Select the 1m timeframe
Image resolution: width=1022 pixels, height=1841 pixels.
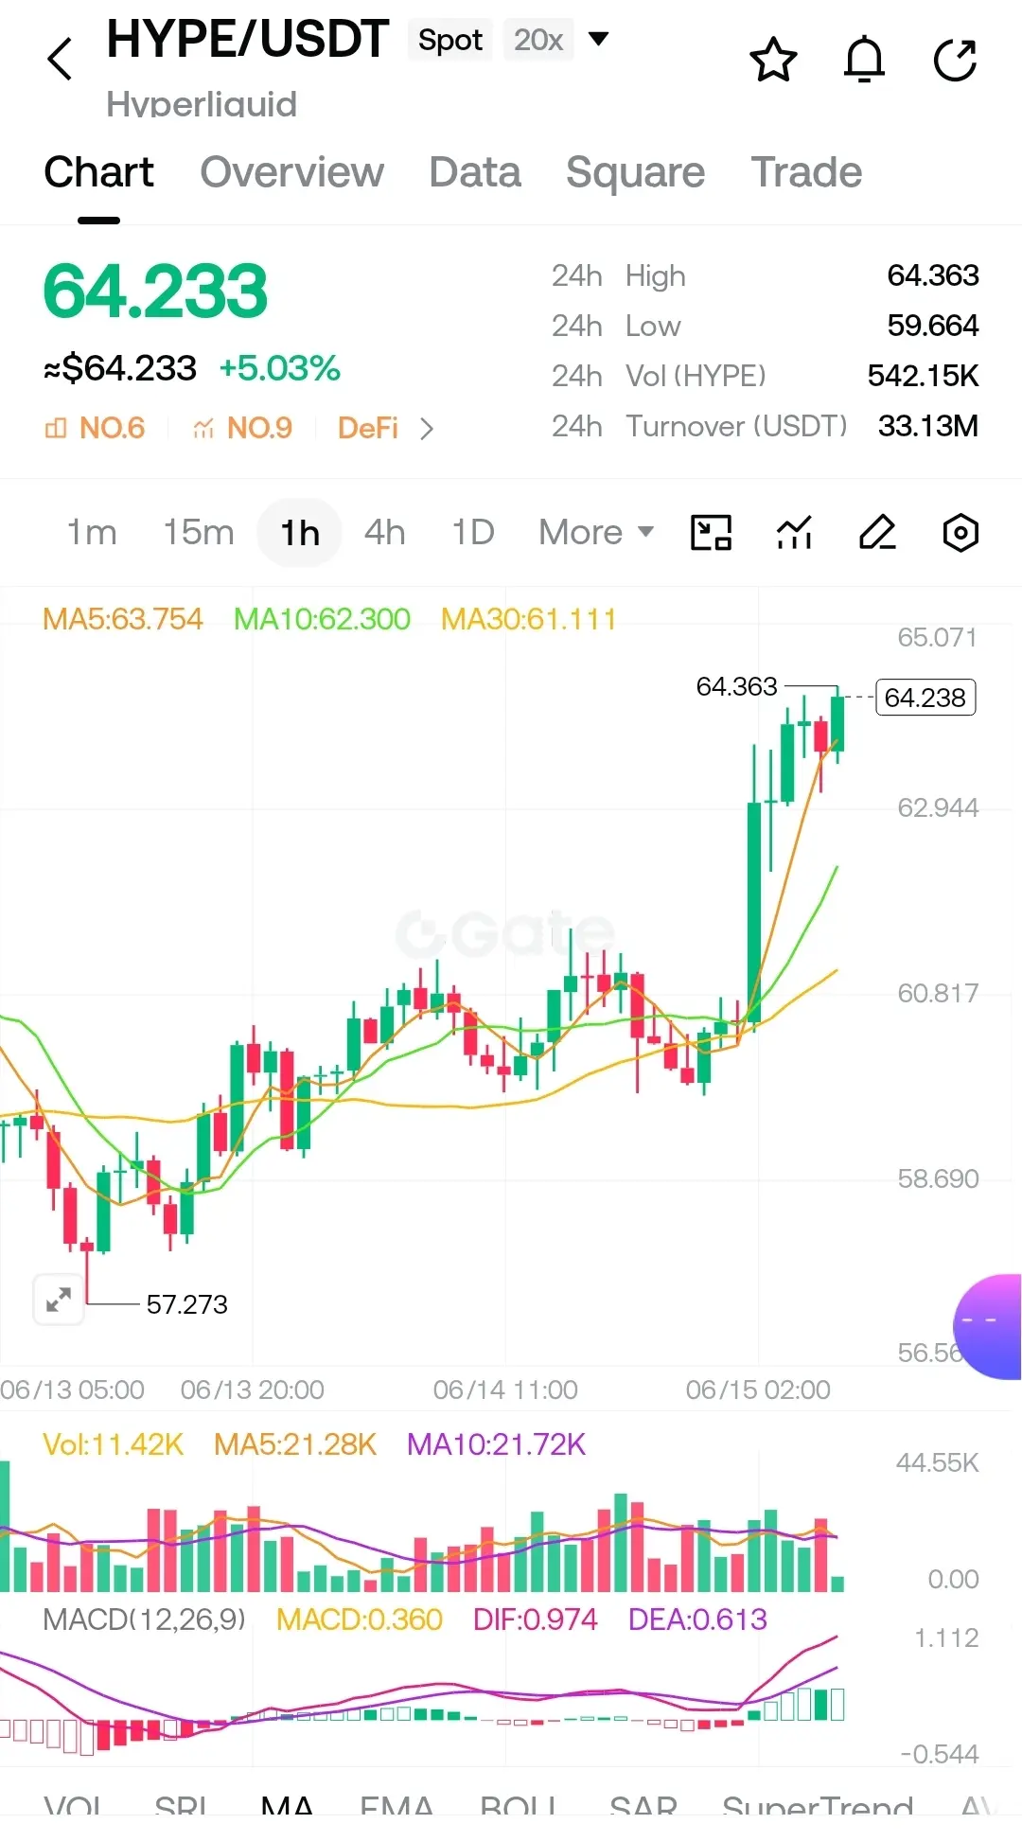[92, 533]
